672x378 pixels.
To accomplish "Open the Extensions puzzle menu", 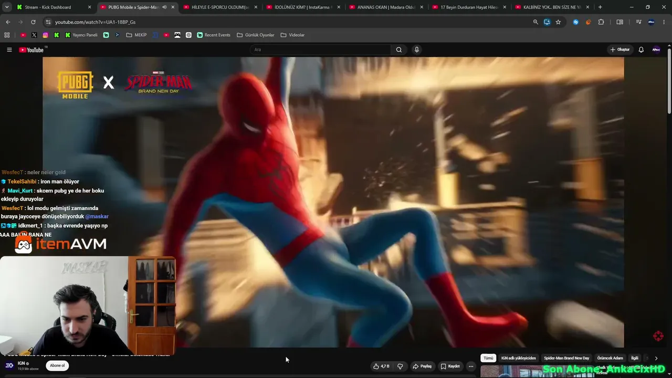I will (x=601, y=22).
